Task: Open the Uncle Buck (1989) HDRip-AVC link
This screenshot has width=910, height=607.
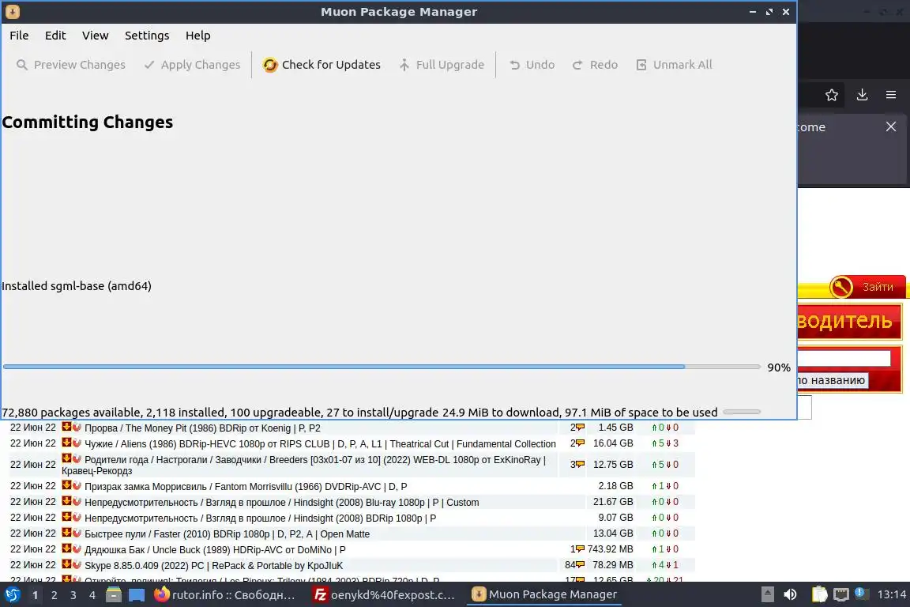Action: pyautogui.click(x=216, y=550)
